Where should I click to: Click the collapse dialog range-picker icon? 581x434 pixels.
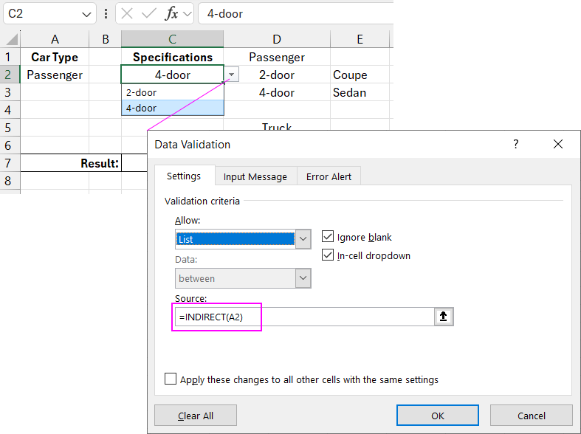click(x=444, y=317)
